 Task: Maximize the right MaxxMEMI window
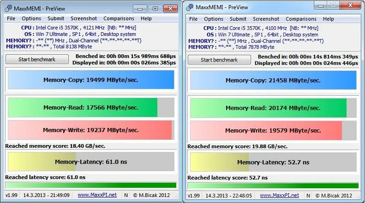point(333,6)
